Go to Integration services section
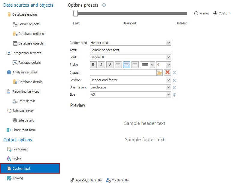Viewport: 239px width, 185px height. click(27, 53)
